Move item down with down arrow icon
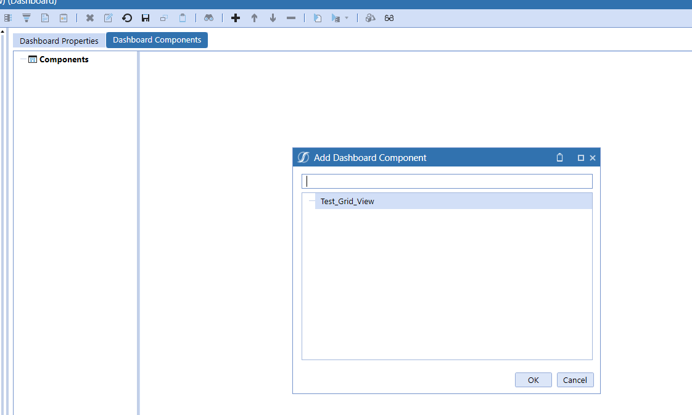The image size is (692, 415). (x=273, y=18)
